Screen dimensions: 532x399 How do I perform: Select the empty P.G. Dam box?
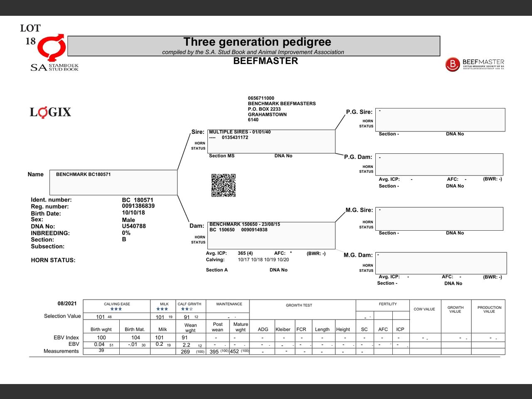click(x=439, y=164)
